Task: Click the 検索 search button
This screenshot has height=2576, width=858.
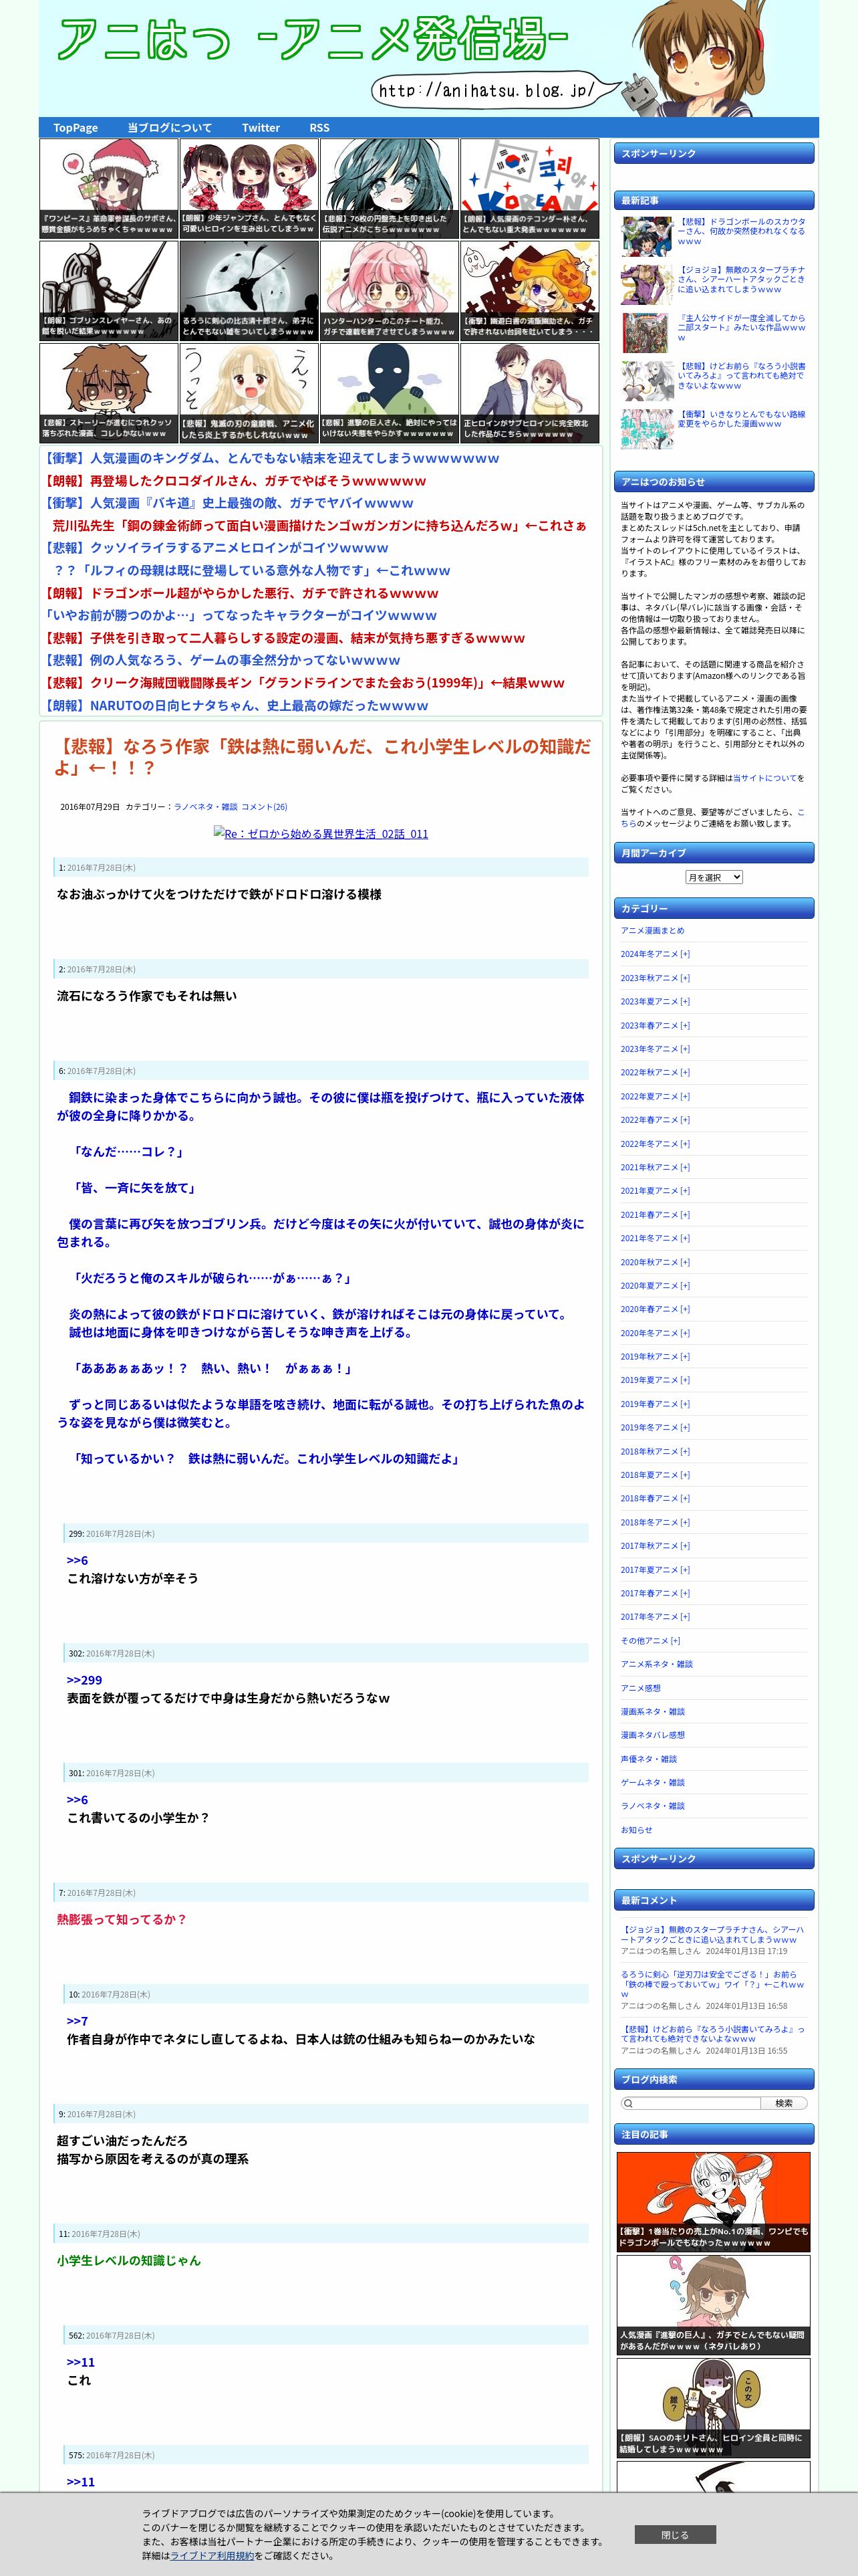Action: [x=784, y=2103]
